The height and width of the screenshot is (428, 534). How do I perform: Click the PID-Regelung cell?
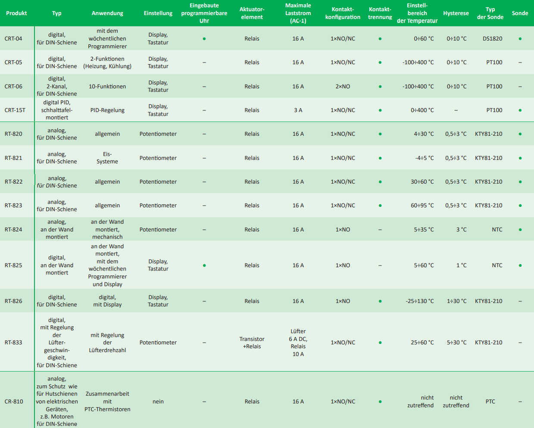tap(107, 110)
